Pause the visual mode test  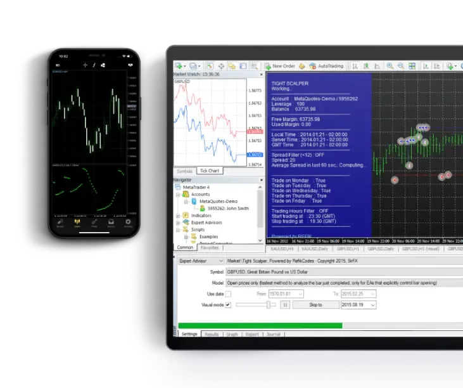coord(285,305)
